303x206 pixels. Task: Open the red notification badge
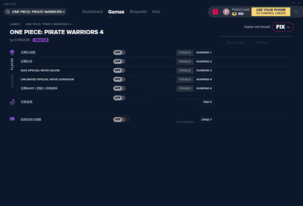tap(215, 12)
